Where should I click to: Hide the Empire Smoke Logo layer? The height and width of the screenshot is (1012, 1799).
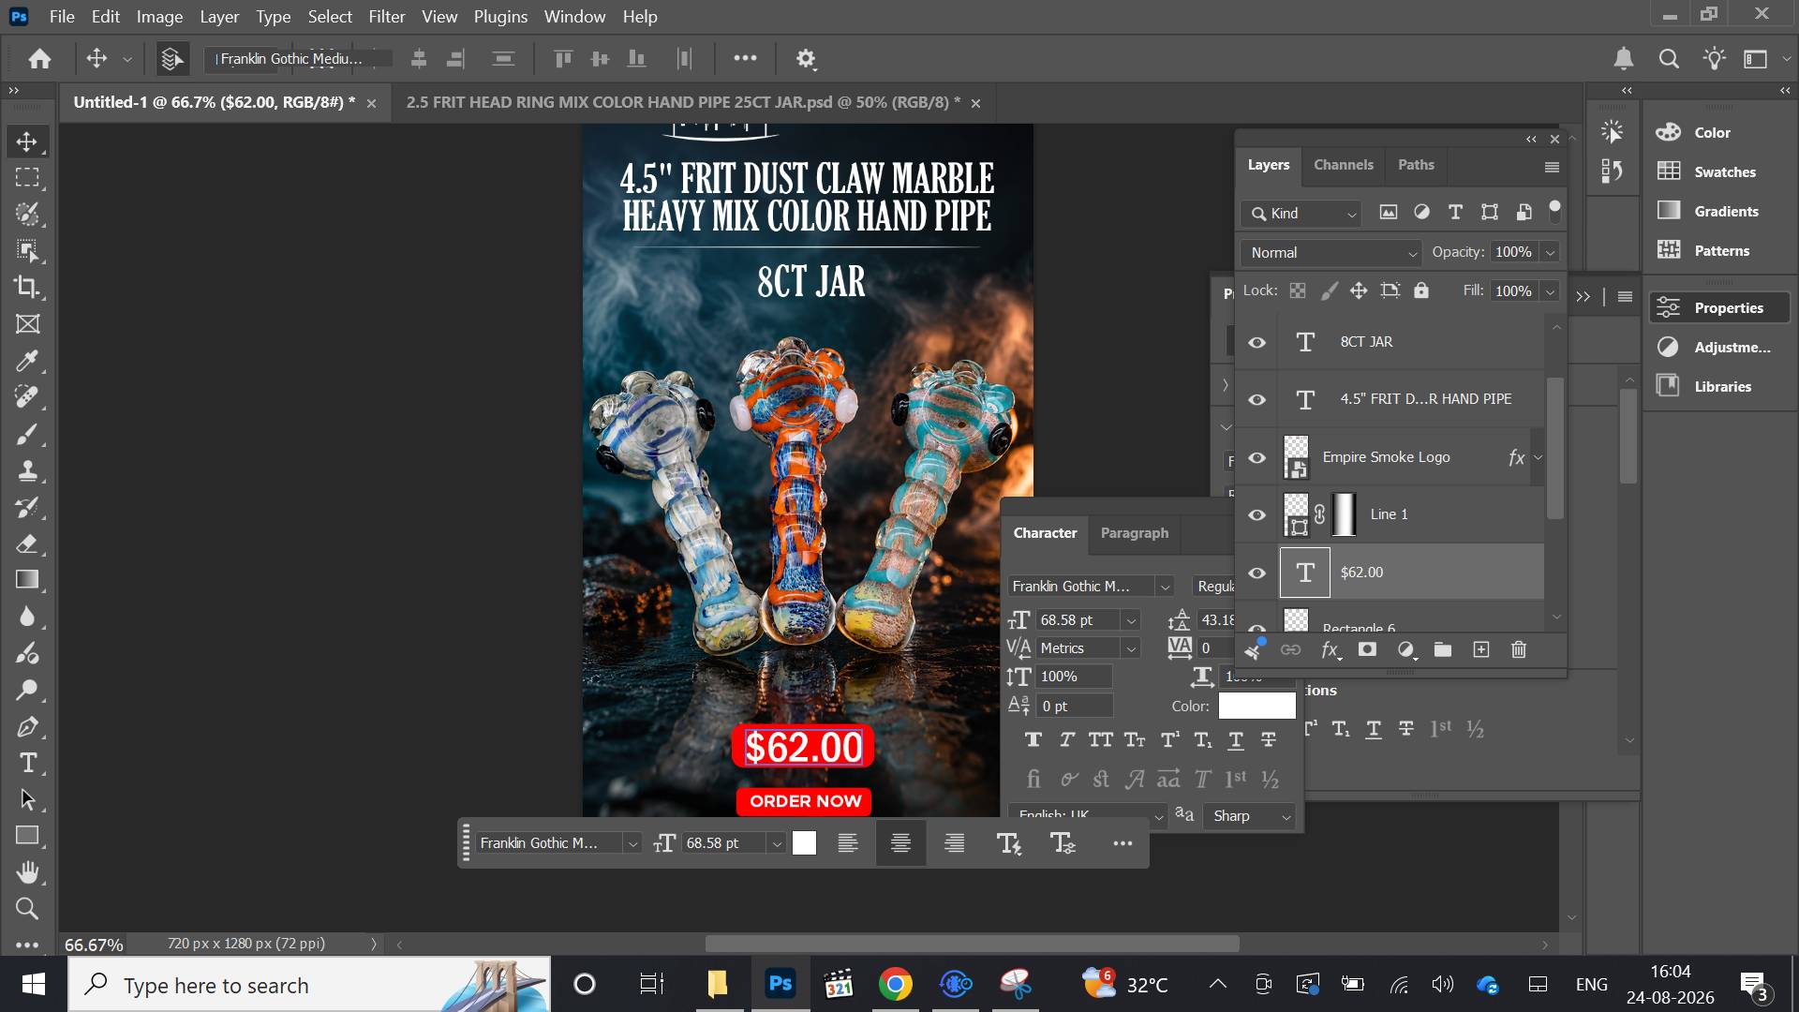coord(1256,457)
